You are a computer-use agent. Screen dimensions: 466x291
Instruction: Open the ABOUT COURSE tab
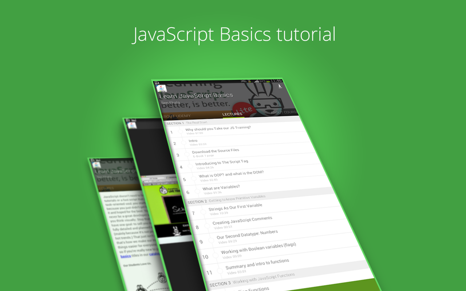pyautogui.click(x=284, y=112)
